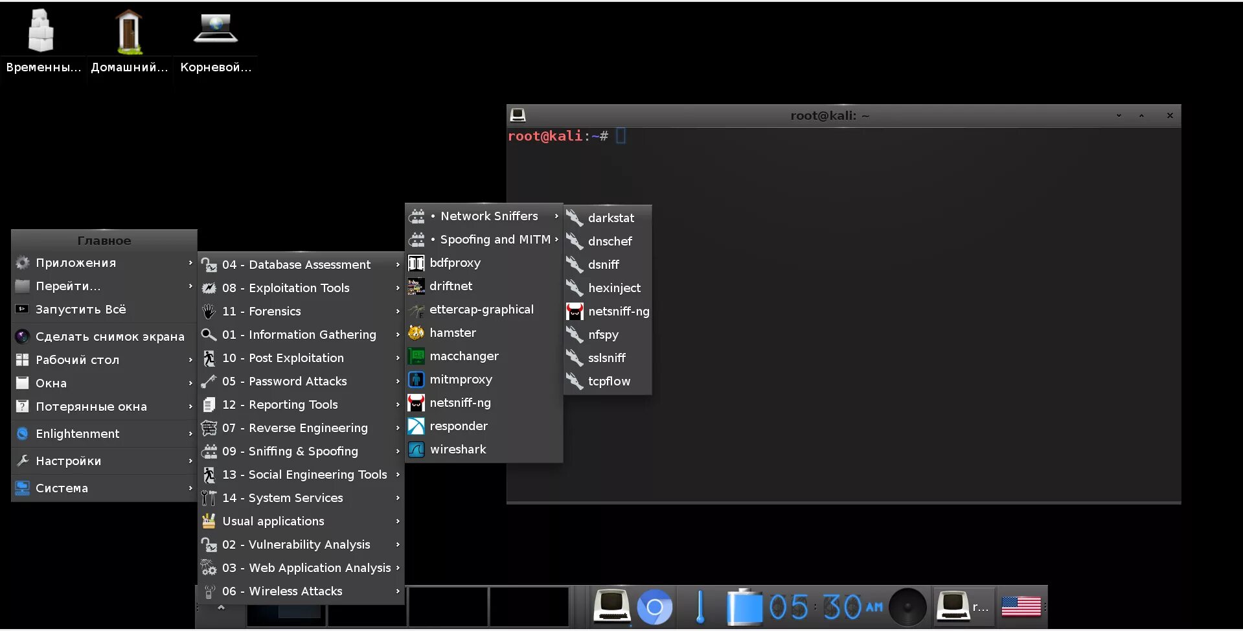Click the round volume mixer gadget
The height and width of the screenshot is (631, 1243).
[907, 607]
